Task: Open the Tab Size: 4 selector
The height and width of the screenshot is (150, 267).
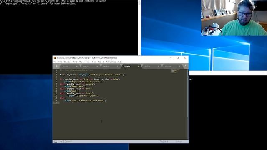Action: tap(164, 142)
